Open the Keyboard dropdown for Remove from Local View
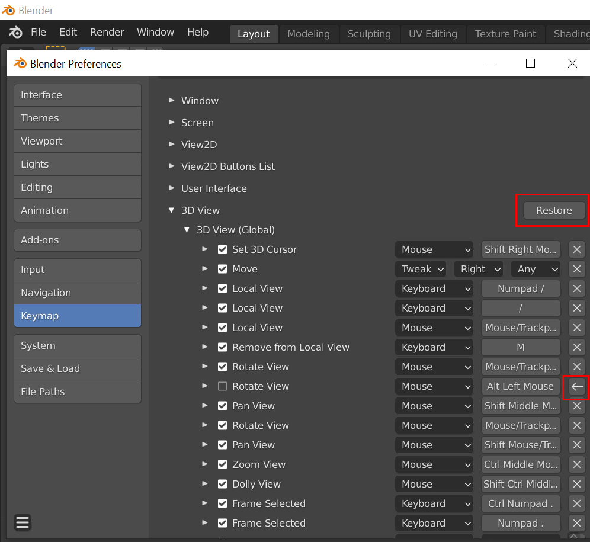 (434, 347)
